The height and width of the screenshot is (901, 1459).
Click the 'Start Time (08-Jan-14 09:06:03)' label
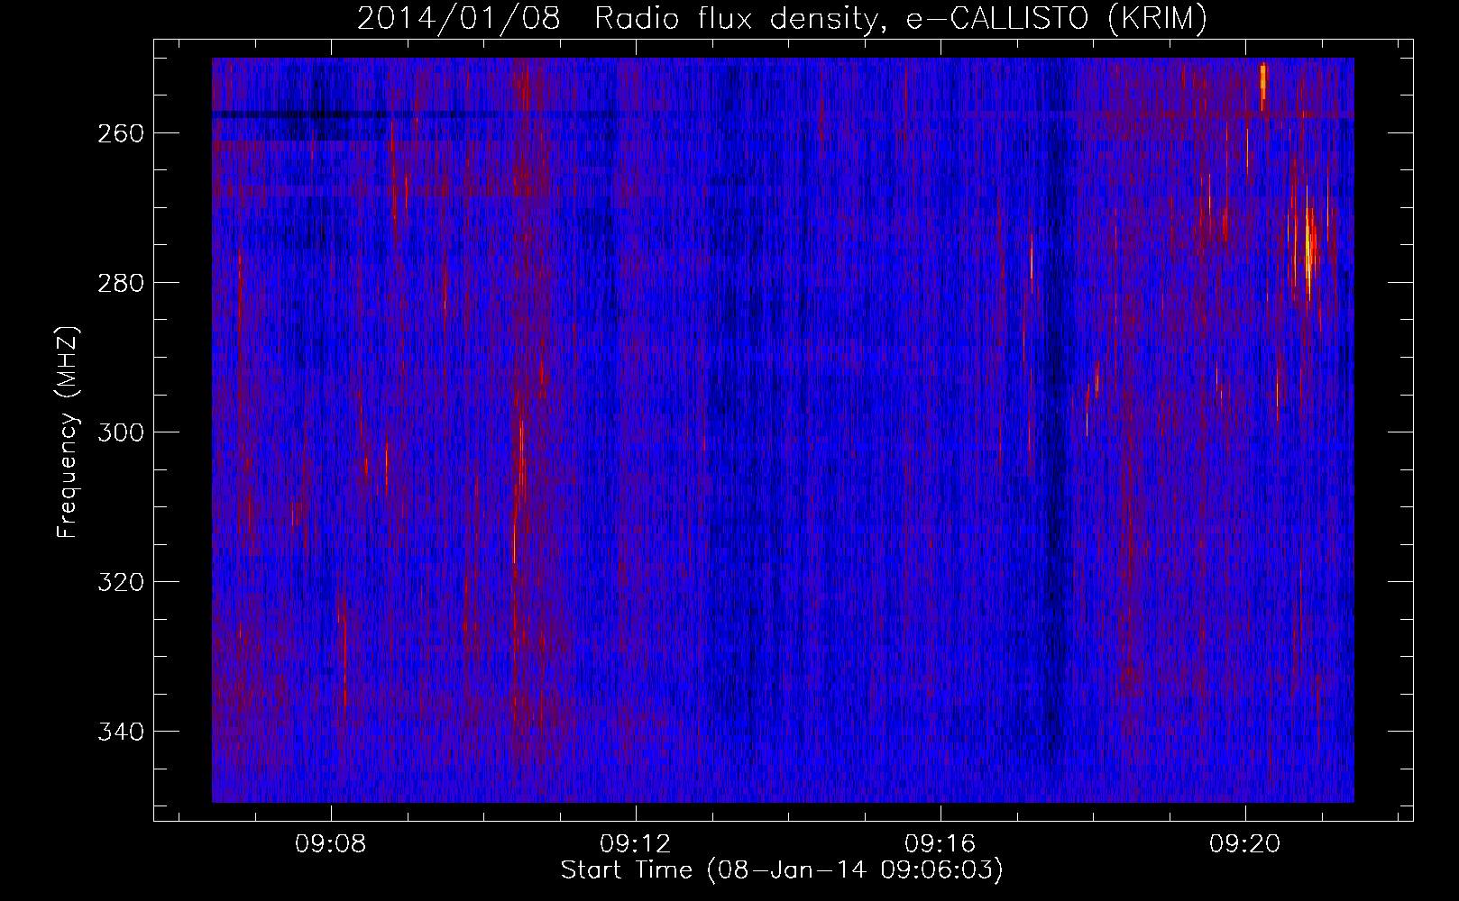782,870
